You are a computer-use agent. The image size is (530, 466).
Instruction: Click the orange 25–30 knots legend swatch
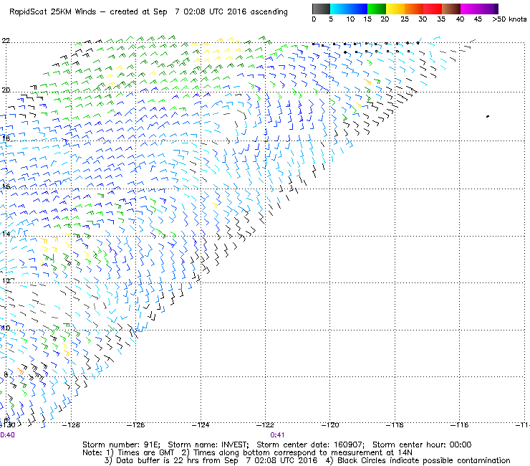point(414,9)
